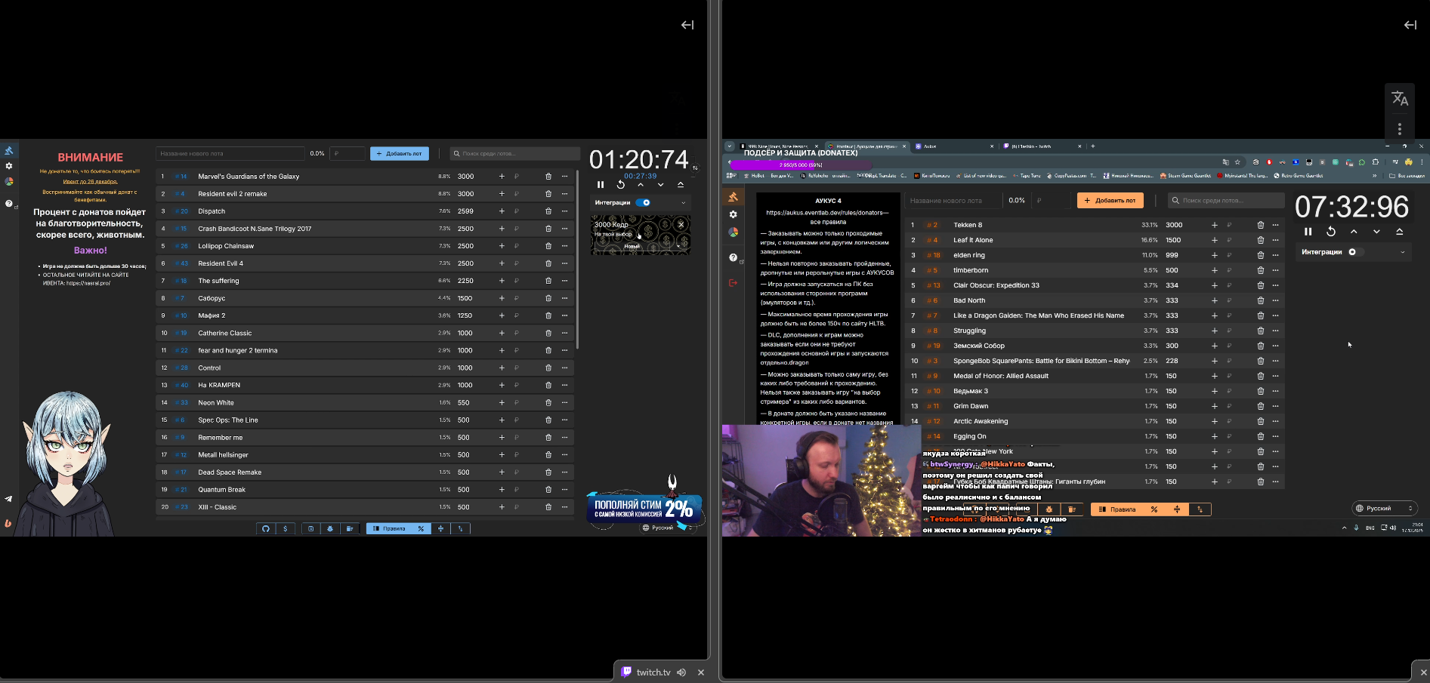Open the Русский language dropdown on left

(x=667, y=528)
